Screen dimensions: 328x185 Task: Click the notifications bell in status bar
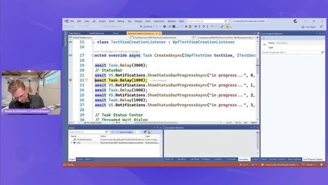pos(321,164)
